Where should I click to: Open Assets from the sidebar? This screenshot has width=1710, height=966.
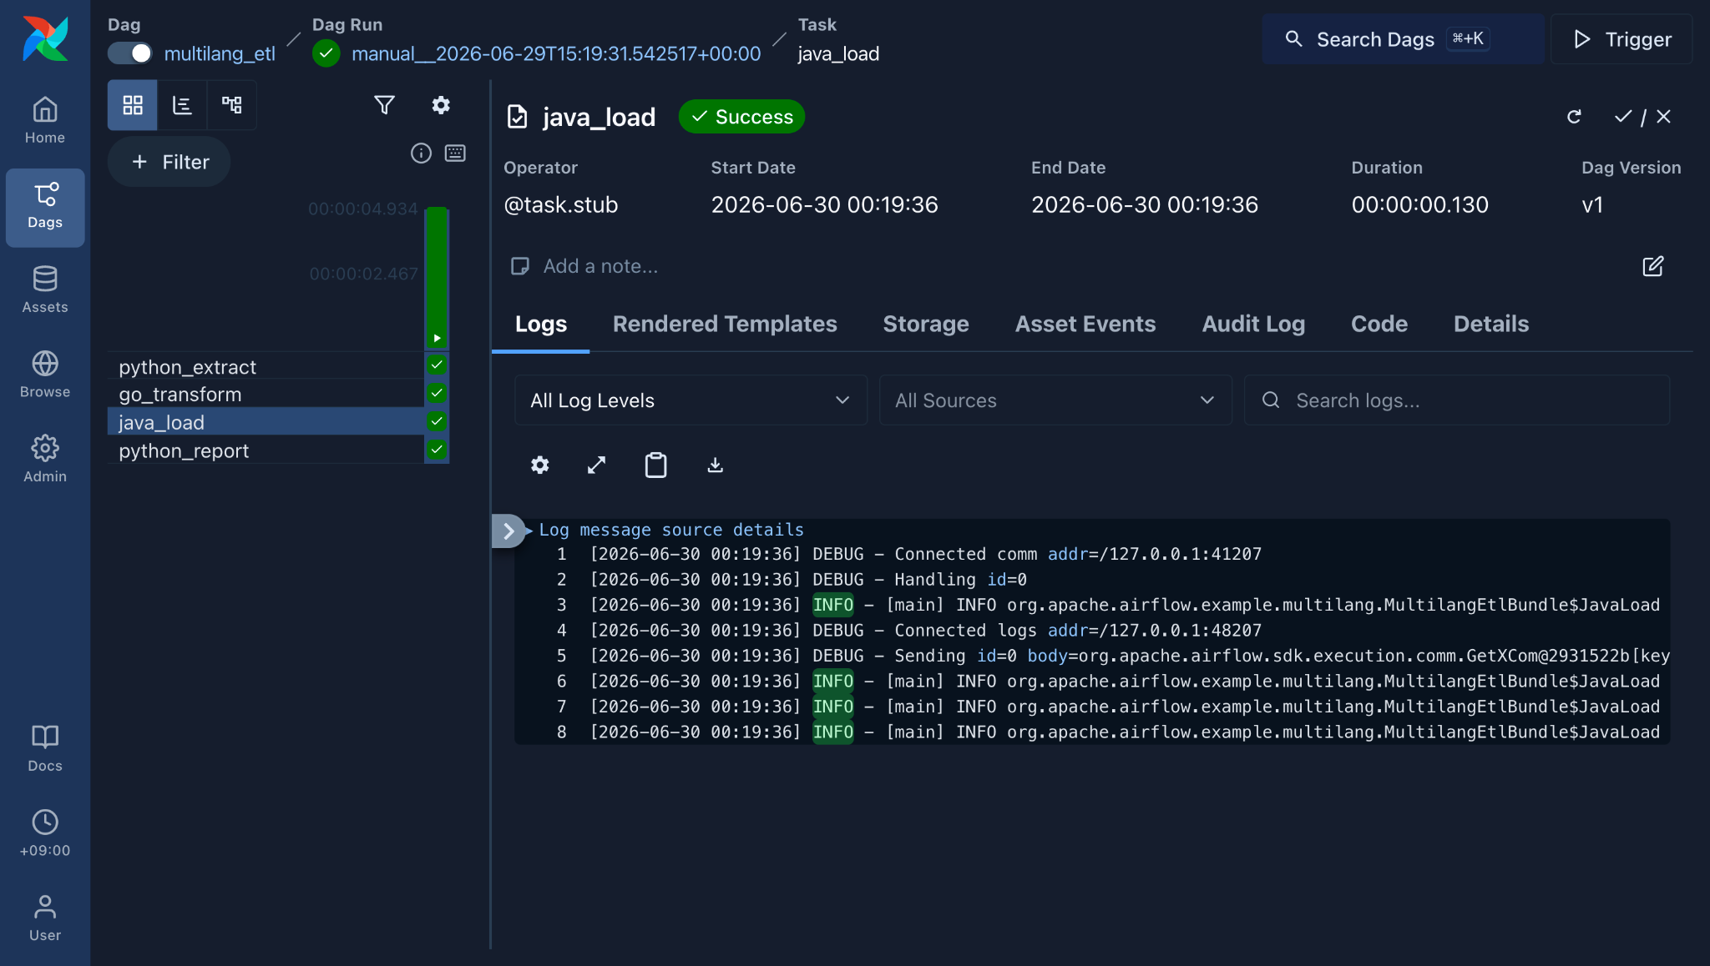click(45, 290)
